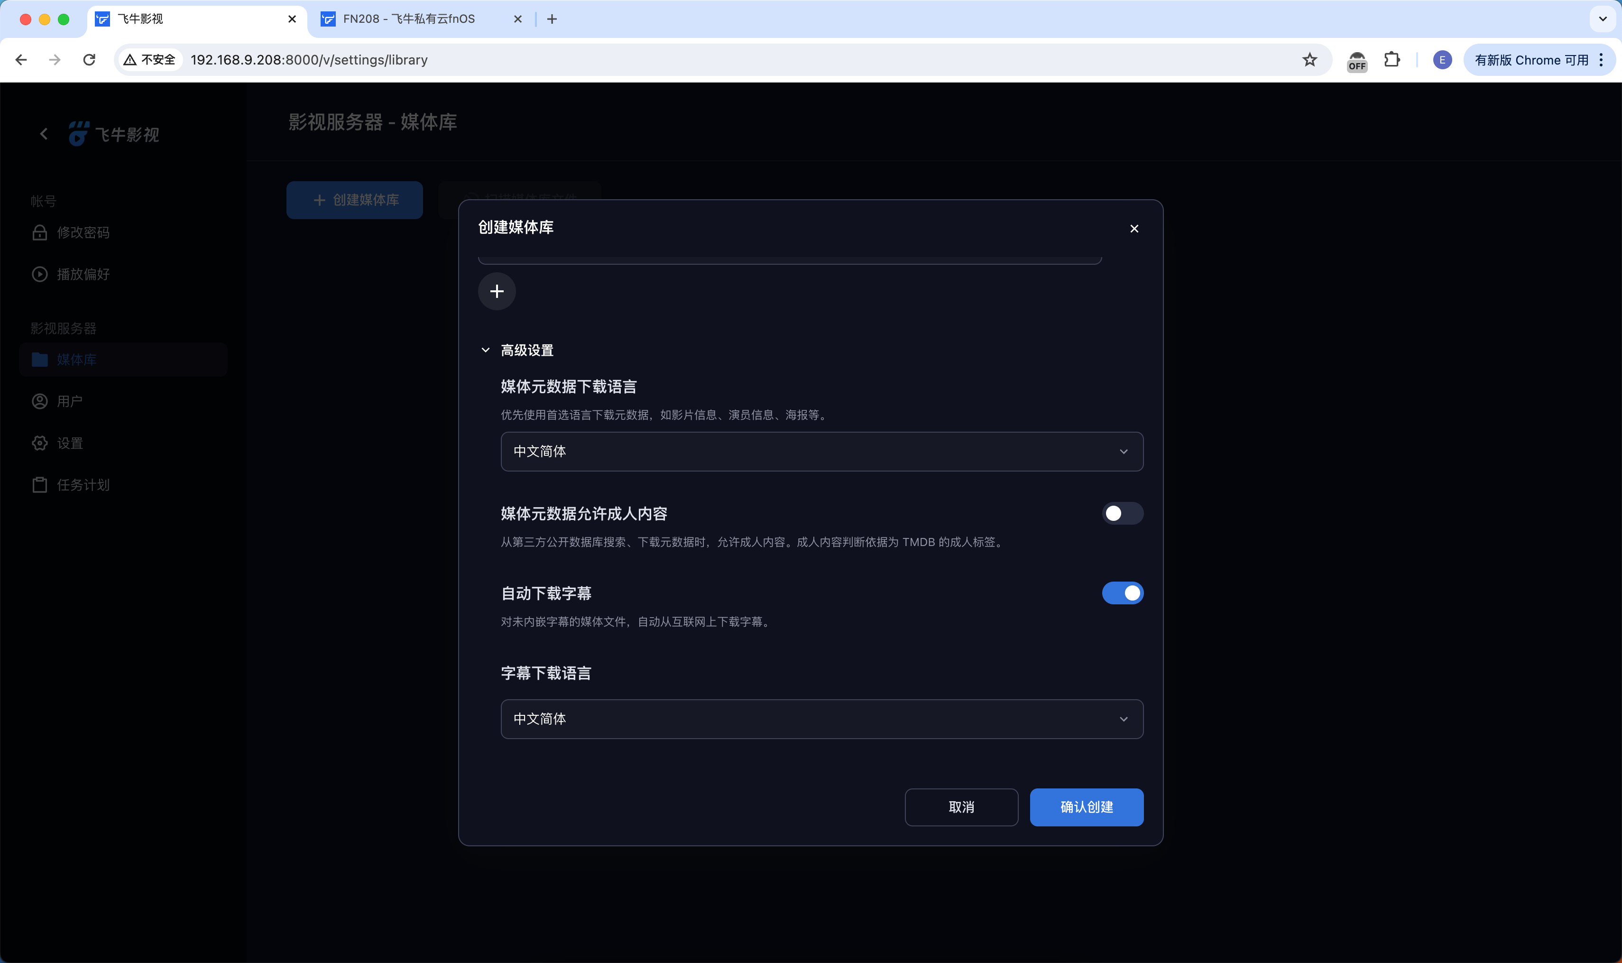Click the OFF extension icon in toolbar
Viewport: 1622px width, 963px height.
1356,61
